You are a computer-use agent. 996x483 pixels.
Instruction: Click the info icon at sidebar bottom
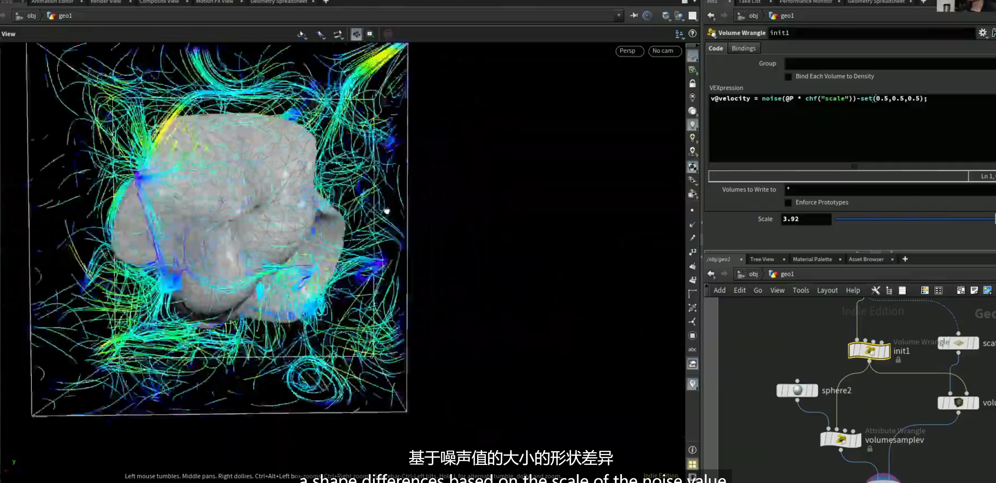pos(693,450)
